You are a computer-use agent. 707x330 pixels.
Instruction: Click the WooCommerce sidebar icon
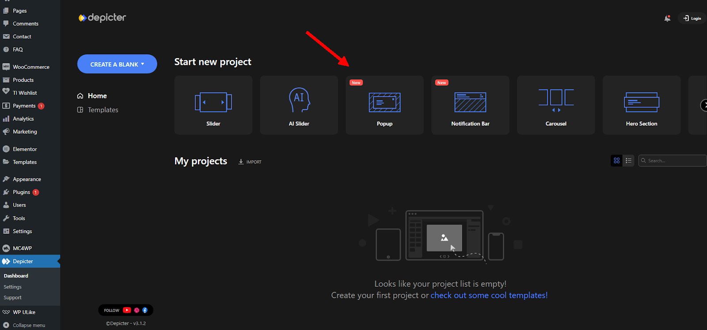click(x=6, y=67)
